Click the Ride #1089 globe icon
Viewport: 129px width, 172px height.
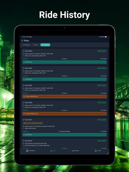tap(23, 102)
